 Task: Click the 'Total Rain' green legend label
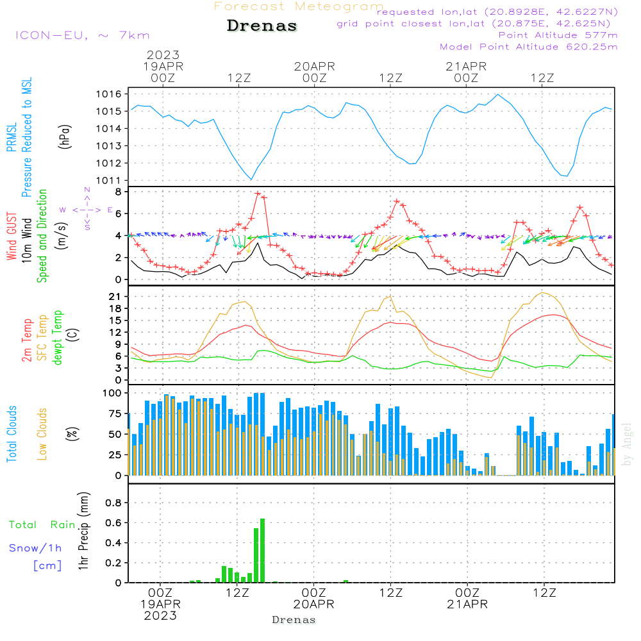[x=42, y=525]
